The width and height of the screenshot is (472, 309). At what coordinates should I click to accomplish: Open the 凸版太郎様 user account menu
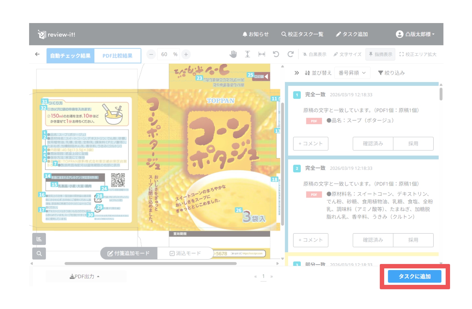coord(415,34)
